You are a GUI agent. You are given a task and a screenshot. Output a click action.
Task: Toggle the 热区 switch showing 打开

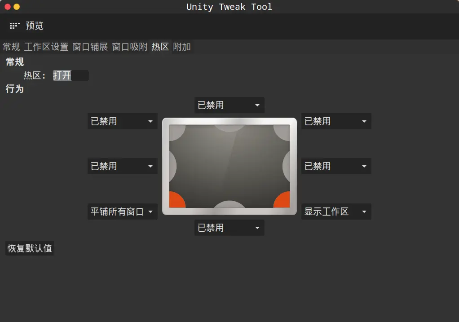coord(71,75)
